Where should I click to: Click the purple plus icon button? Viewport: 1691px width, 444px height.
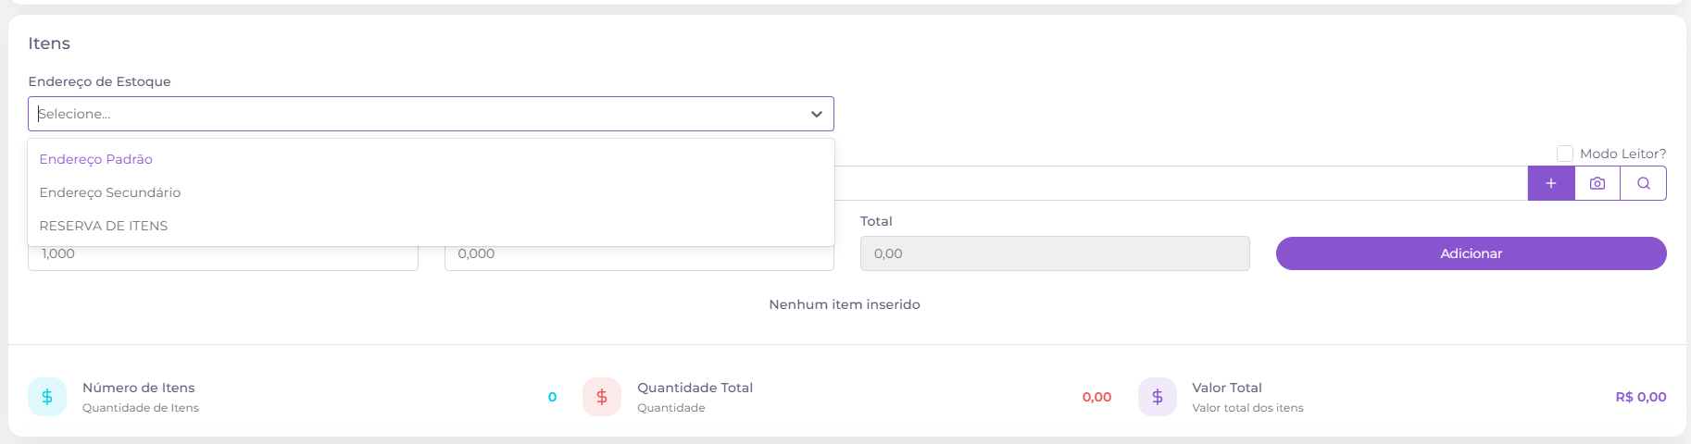click(1551, 183)
